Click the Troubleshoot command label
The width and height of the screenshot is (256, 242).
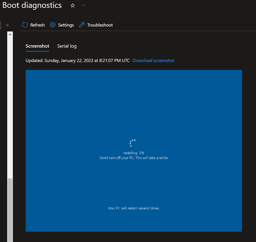click(100, 25)
